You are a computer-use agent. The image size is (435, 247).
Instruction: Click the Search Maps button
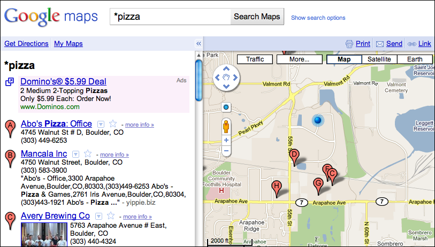pyautogui.click(x=257, y=17)
